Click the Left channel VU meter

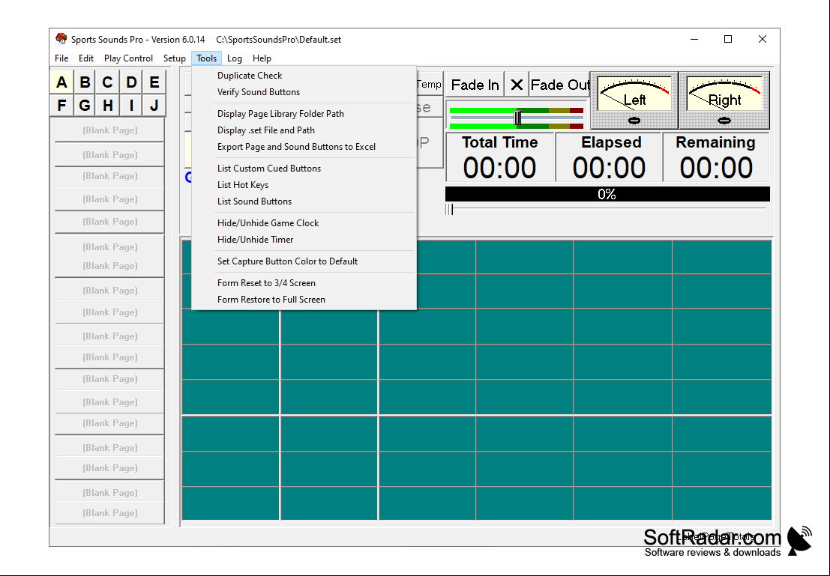(x=634, y=100)
